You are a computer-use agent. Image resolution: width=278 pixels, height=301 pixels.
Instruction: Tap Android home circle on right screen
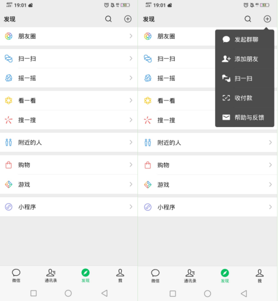pyautogui.click(x=207, y=293)
